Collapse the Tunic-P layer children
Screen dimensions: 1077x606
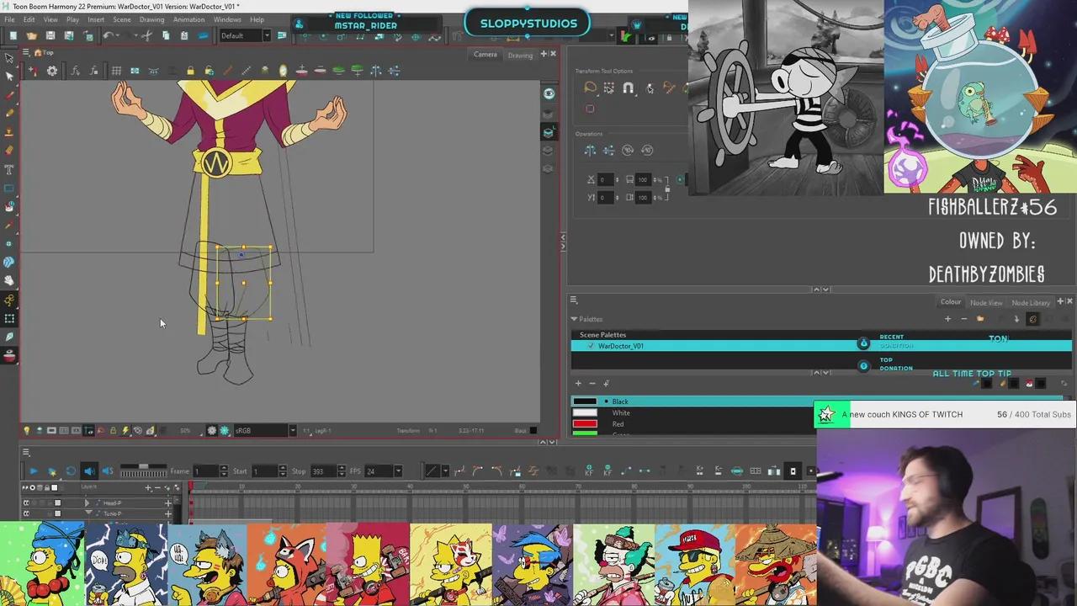pos(88,513)
